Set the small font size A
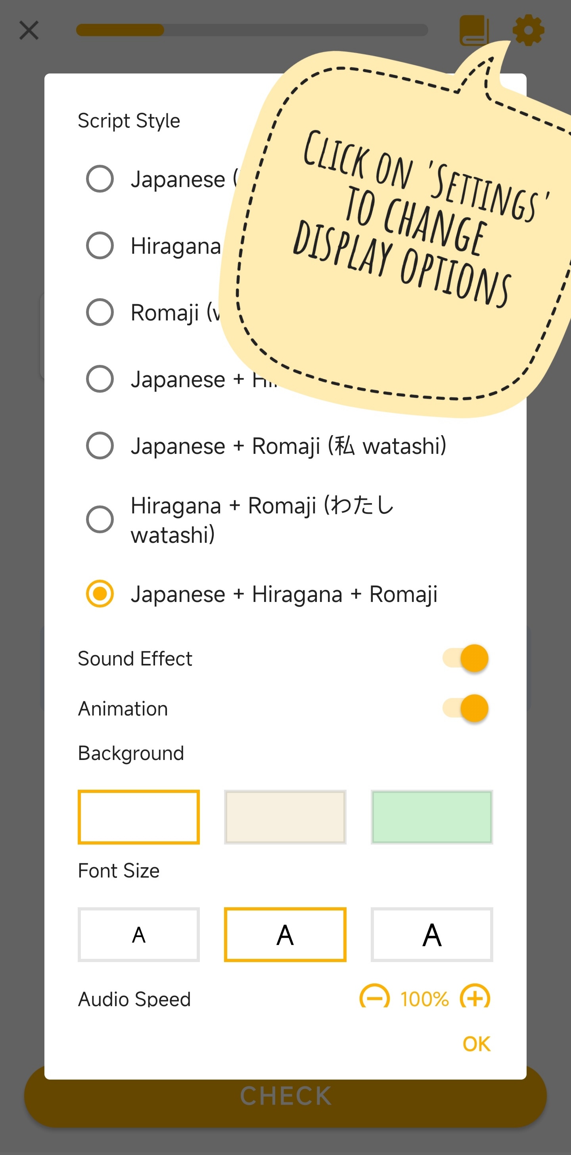571x1155 pixels. click(x=139, y=934)
